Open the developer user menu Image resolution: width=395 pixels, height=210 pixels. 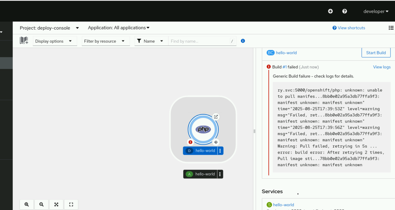click(x=376, y=11)
